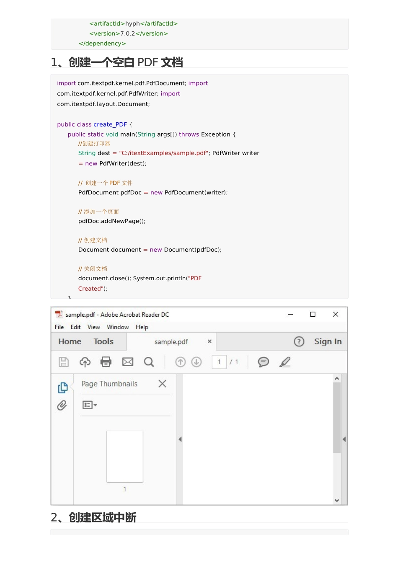Open the Window menu
The height and width of the screenshot is (563, 398).
tap(118, 327)
